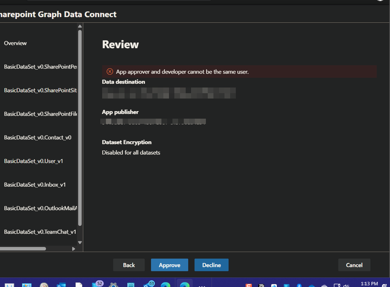The image size is (390, 287).
Task: Open BasicDataSet_v0.Contact_v0 dataset
Action: [37, 137]
